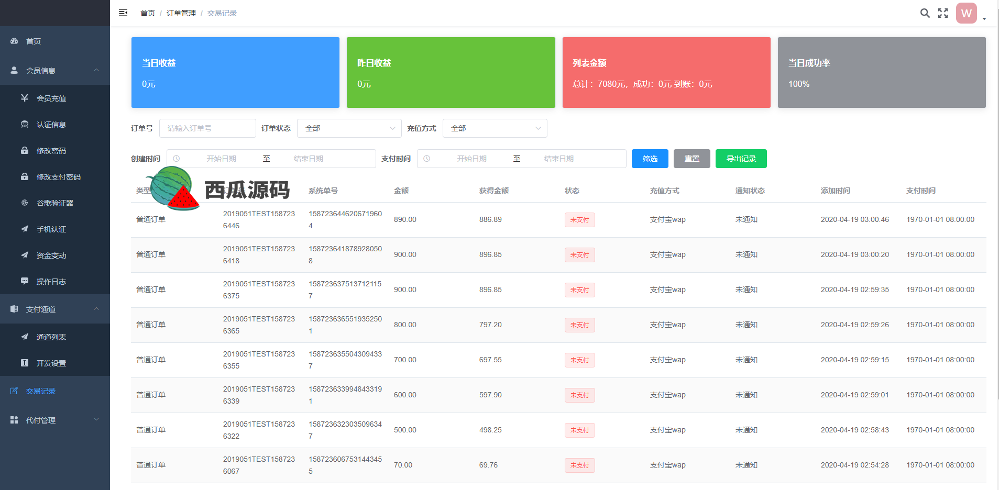Click the 导出记录 export button
Image resolution: width=999 pixels, height=490 pixels.
coord(741,159)
